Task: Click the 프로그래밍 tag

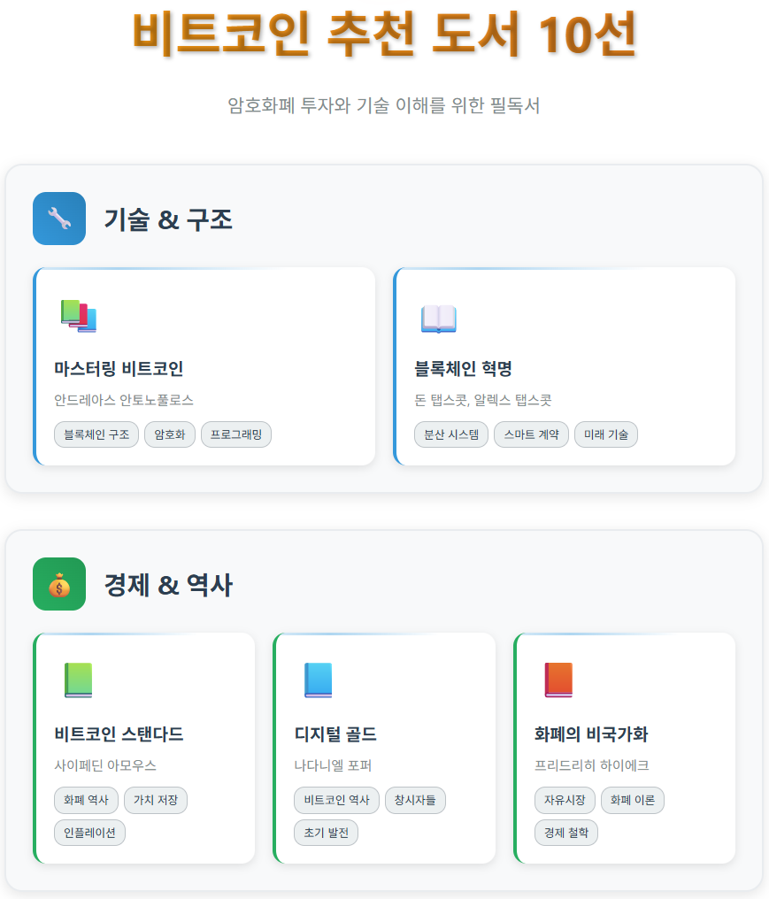Action: click(235, 434)
